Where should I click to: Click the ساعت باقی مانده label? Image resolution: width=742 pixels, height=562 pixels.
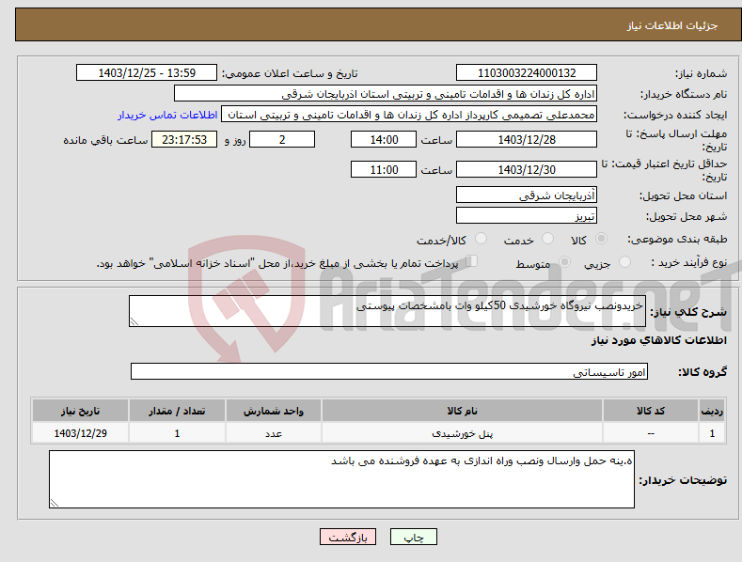105,140
